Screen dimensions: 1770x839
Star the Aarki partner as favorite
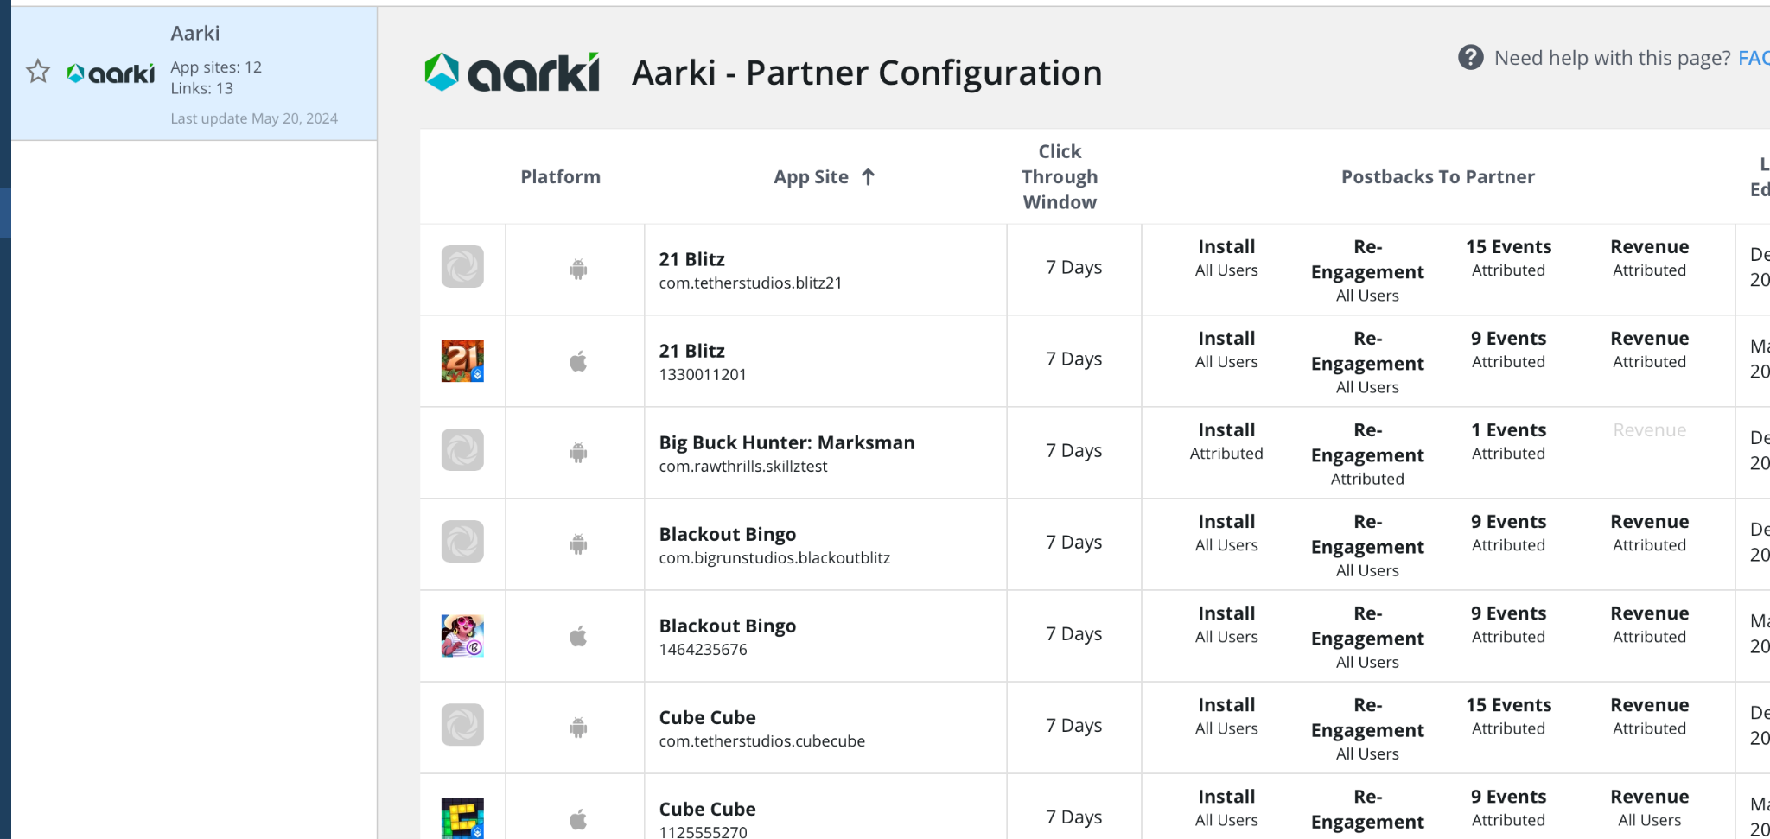point(38,72)
